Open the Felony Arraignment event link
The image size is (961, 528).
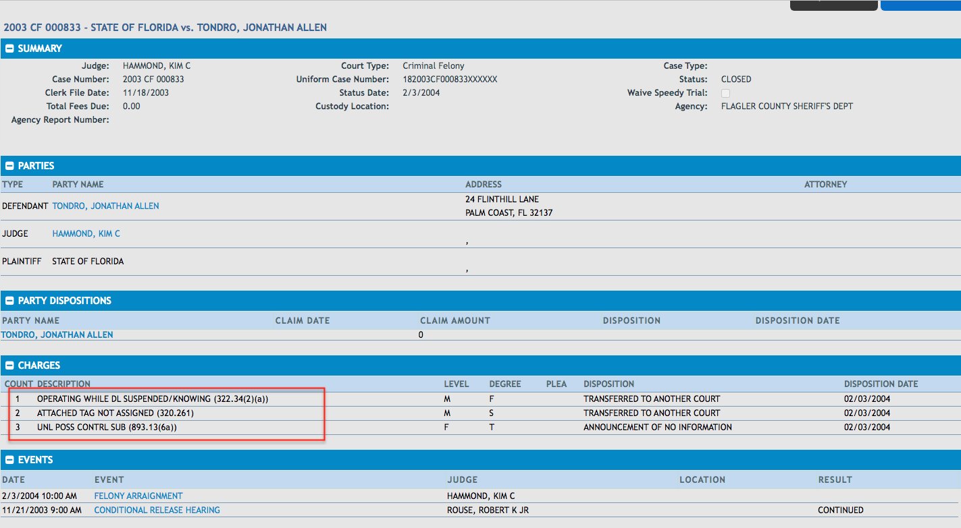click(138, 496)
